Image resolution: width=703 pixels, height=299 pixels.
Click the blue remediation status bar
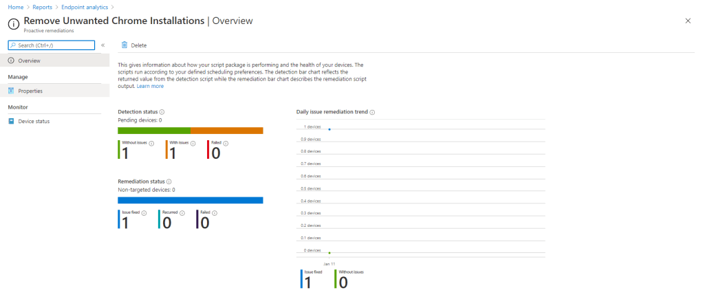pyautogui.click(x=190, y=200)
